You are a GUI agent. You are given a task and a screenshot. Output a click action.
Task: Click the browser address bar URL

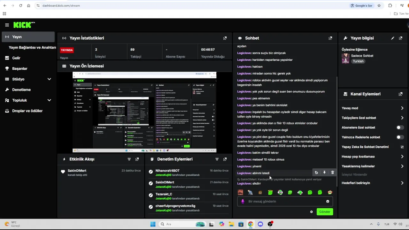(x=61, y=5)
